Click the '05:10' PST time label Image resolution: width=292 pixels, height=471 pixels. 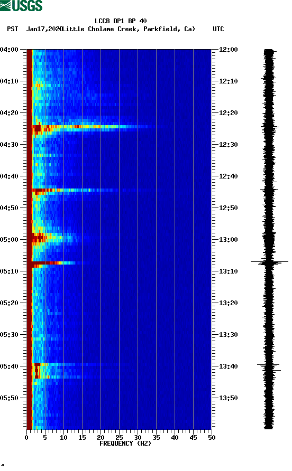click(9, 271)
